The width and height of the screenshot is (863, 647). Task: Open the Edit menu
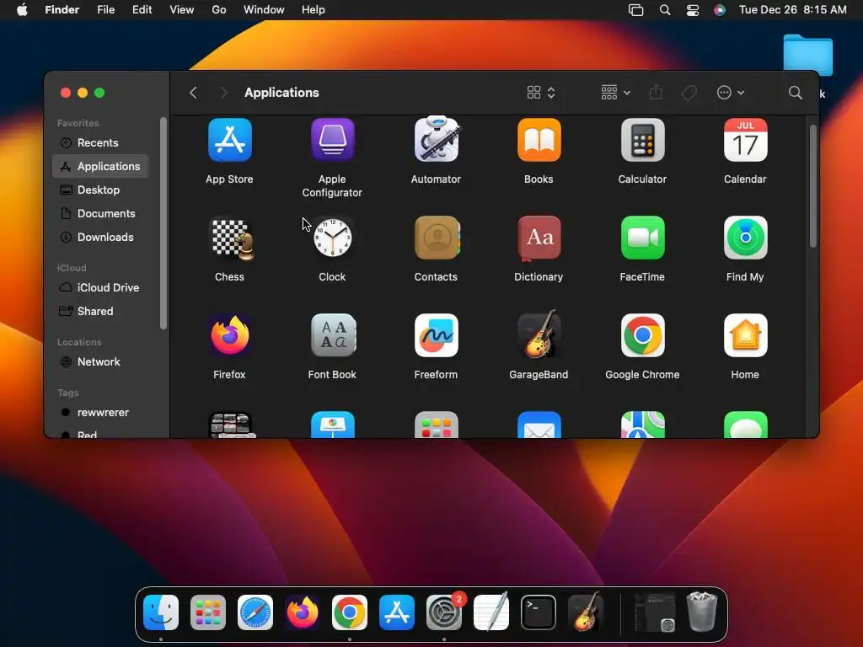pos(142,10)
